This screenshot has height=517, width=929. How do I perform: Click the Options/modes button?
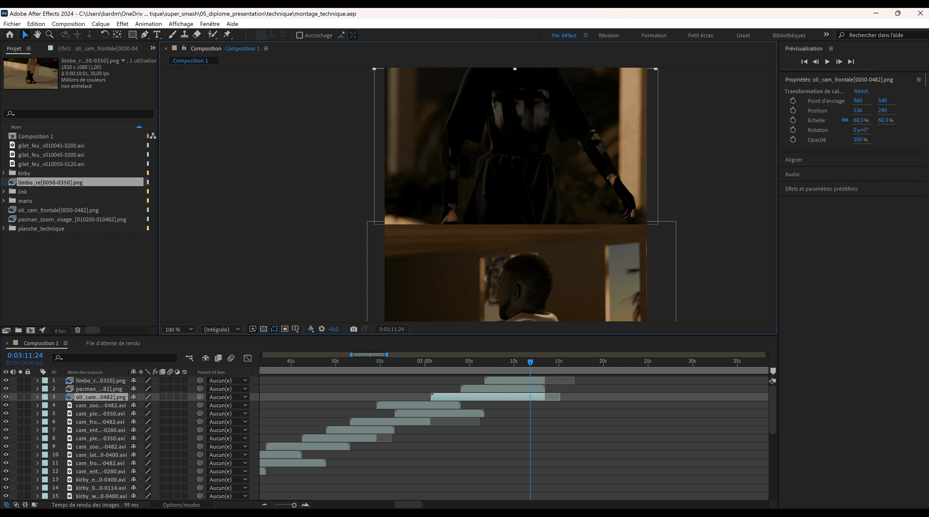point(181,505)
